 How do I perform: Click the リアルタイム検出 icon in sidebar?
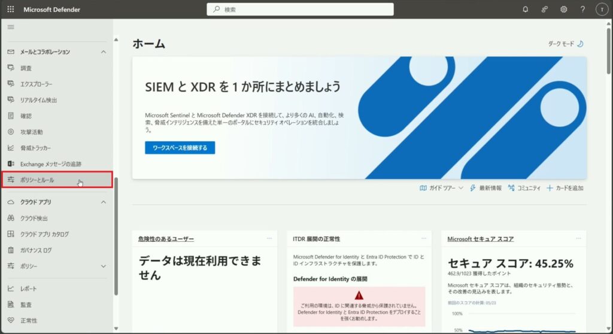pyautogui.click(x=11, y=100)
